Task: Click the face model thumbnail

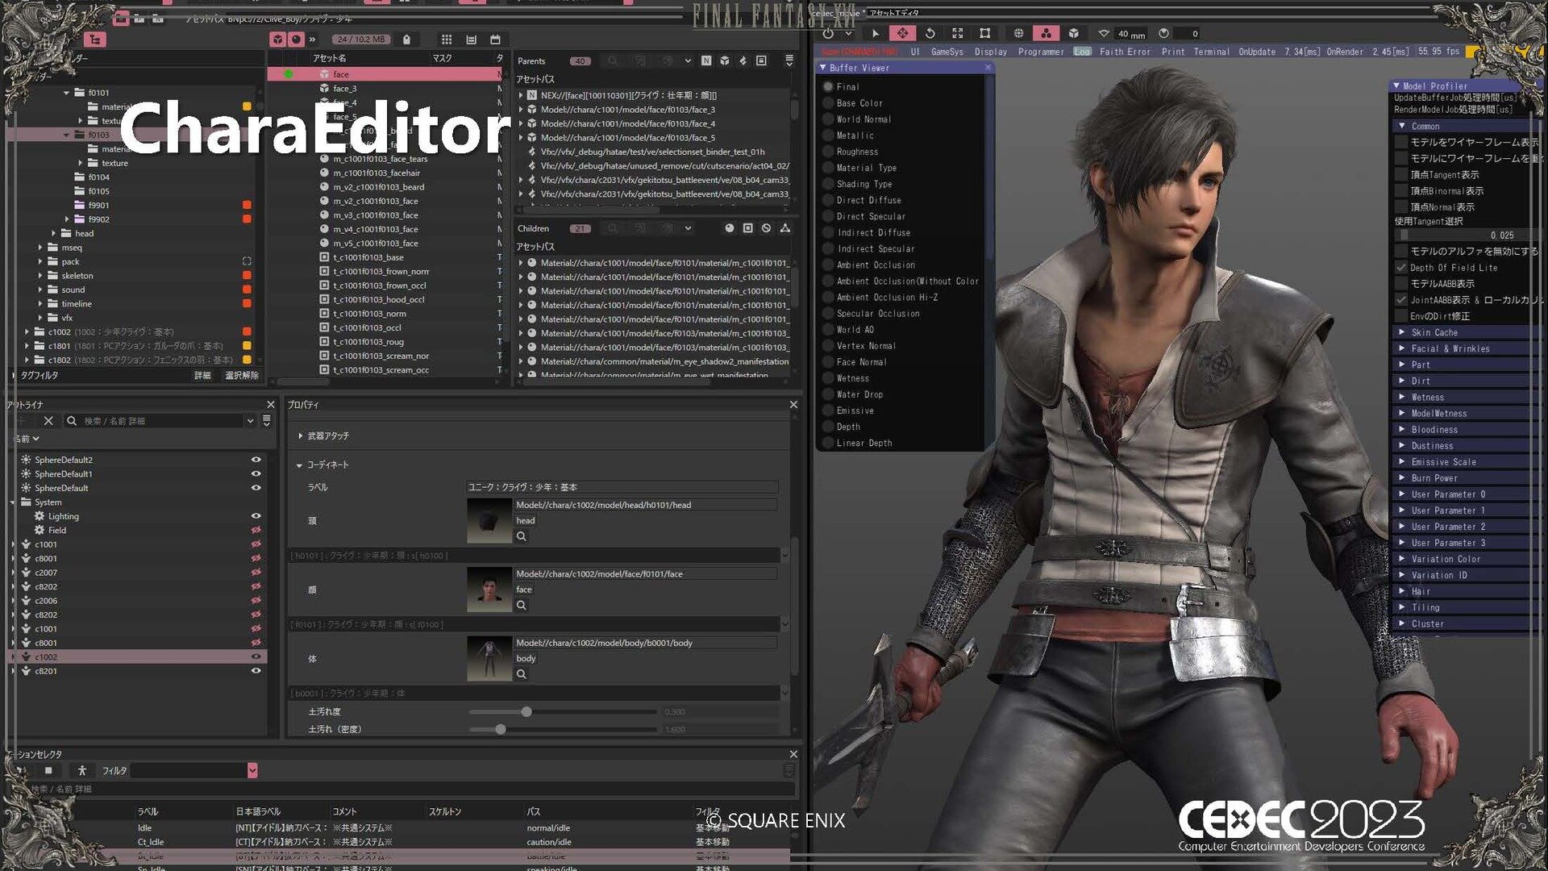Action: point(489,590)
